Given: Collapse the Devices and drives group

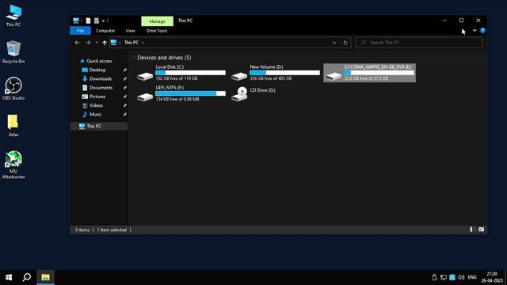Looking at the screenshot, I should tap(134, 58).
